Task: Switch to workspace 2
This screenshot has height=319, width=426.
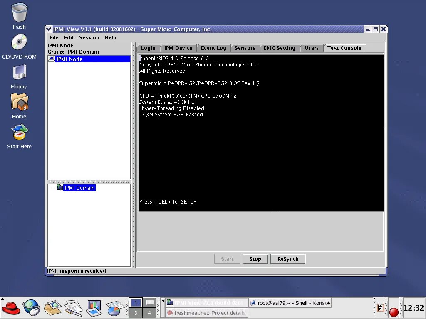Action: point(149,303)
